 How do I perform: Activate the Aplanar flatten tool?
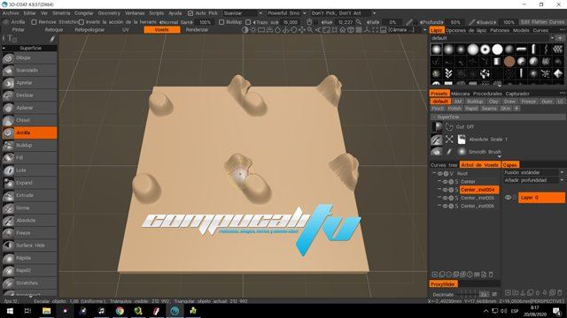pos(29,108)
